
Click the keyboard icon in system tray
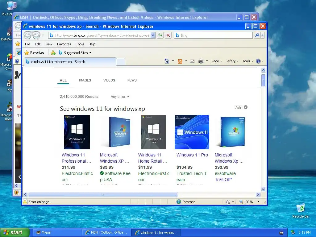point(281,233)
